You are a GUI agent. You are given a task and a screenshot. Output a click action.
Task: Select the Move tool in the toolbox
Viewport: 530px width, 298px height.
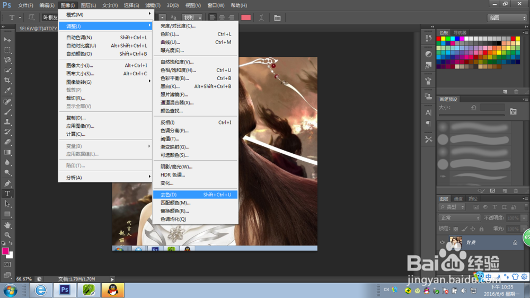pos(7,40)
